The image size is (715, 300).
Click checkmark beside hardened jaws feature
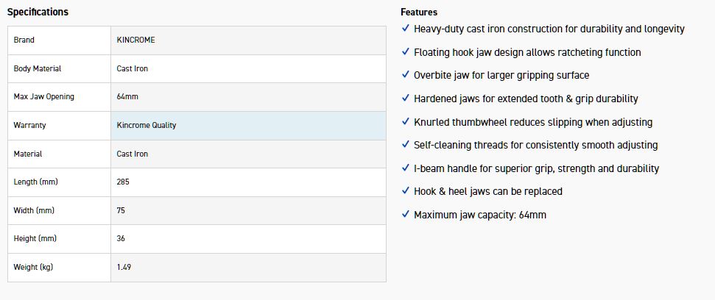click(x=406, y=99)
